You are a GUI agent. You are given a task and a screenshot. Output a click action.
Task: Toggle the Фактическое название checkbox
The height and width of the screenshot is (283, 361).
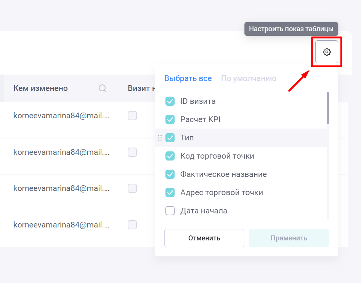pos(170,174)
